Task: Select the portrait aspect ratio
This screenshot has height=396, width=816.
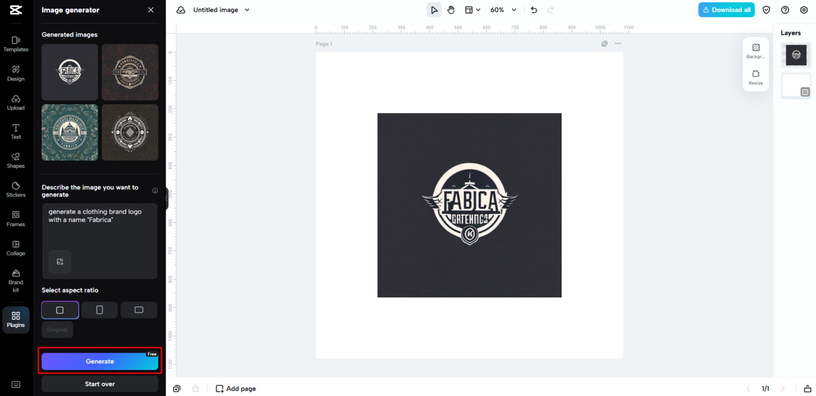Action: [x=99, y=310]
